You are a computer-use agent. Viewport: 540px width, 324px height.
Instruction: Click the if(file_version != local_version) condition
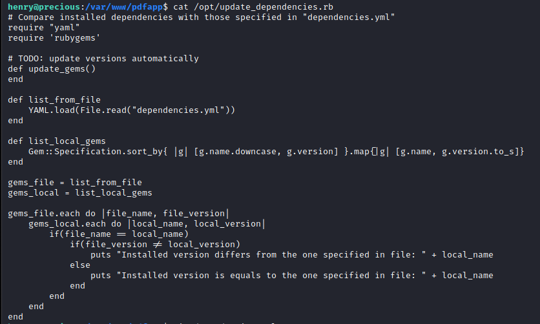point(155,244)
